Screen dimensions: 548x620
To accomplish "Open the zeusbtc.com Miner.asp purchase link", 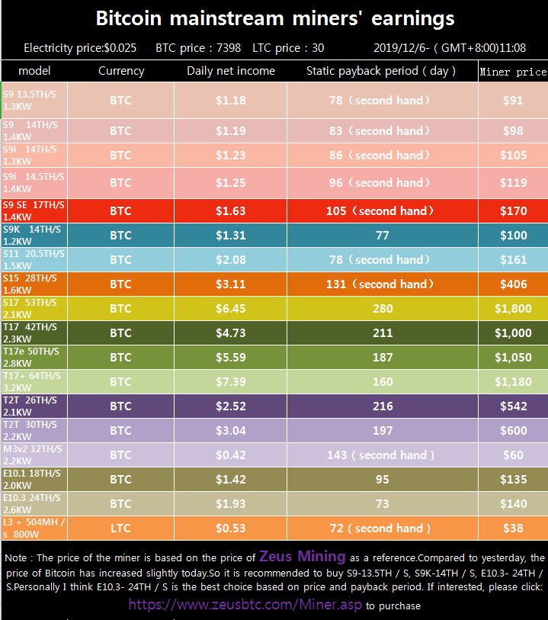I will 245,605.
